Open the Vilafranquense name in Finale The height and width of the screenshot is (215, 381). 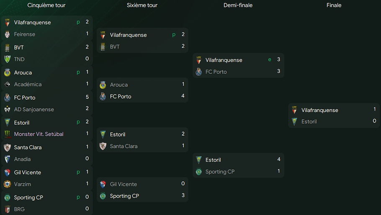pos(320,110)
